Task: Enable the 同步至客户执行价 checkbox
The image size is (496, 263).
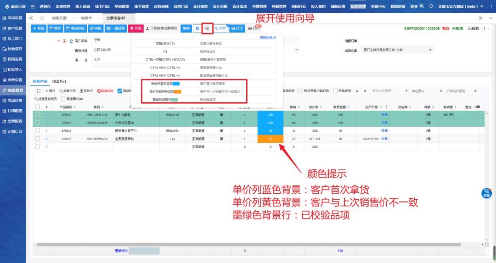Action: click(x=301, y=91)
